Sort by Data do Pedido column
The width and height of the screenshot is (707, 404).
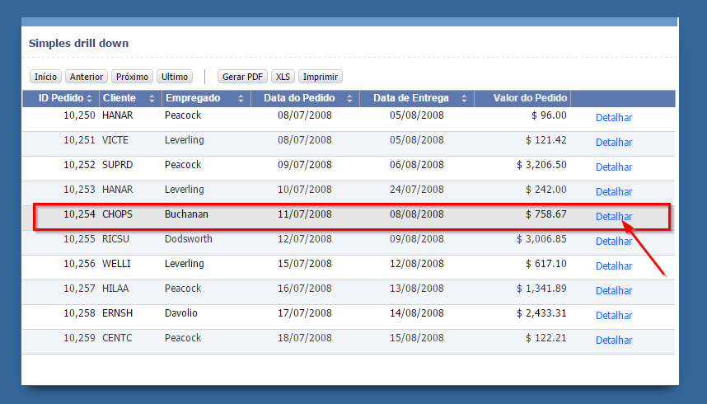tap(299, 98)
